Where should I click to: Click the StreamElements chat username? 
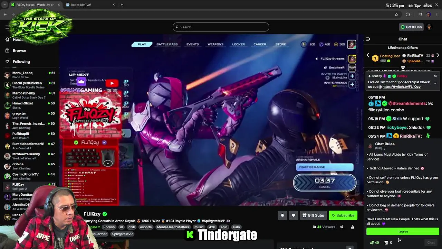(x=407, y=103)
